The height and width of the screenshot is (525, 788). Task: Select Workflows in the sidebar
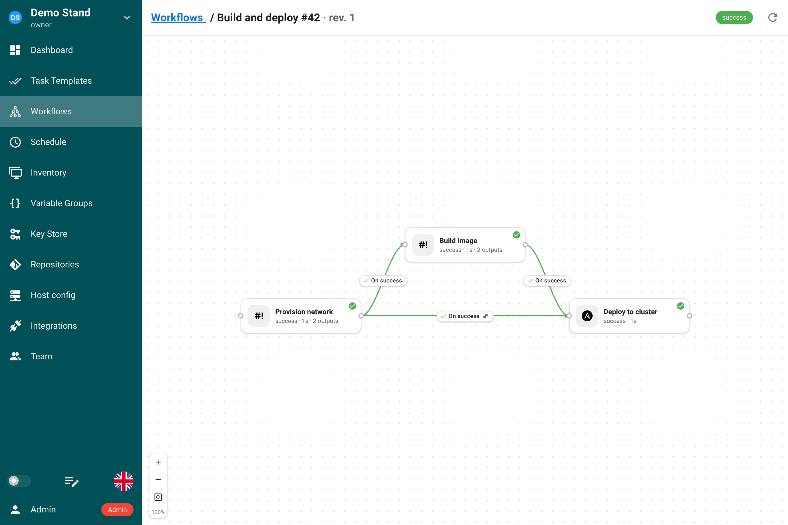(71, 111)
